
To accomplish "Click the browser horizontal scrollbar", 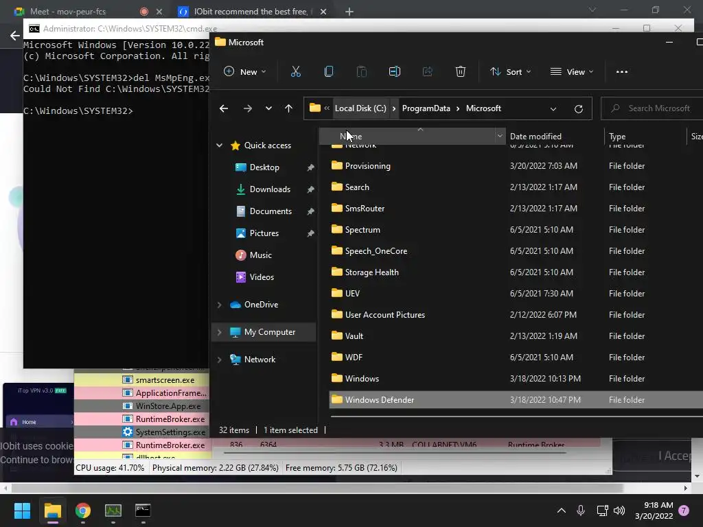I will (317, 488).
